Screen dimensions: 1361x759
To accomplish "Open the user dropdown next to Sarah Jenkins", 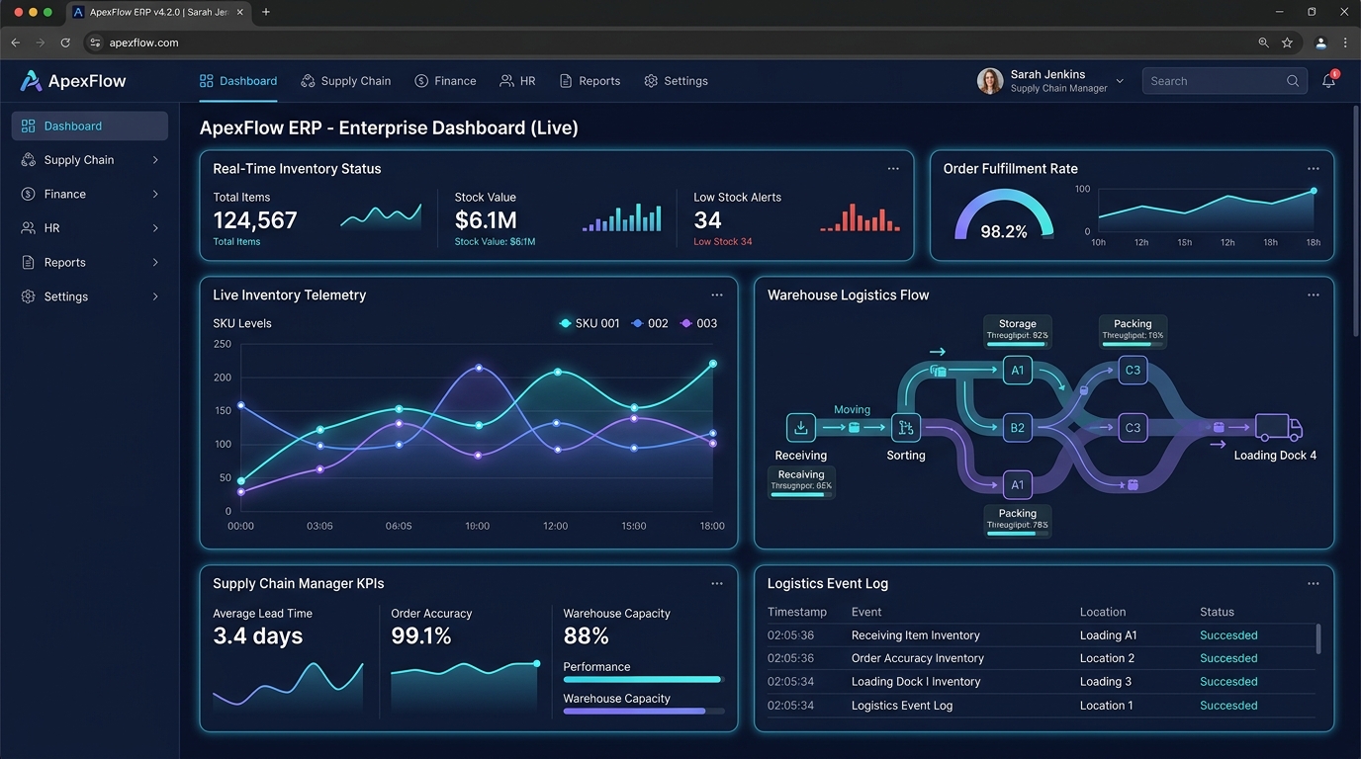I will (1120, 81).
